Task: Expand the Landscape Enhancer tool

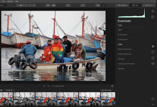Action: 133,64
